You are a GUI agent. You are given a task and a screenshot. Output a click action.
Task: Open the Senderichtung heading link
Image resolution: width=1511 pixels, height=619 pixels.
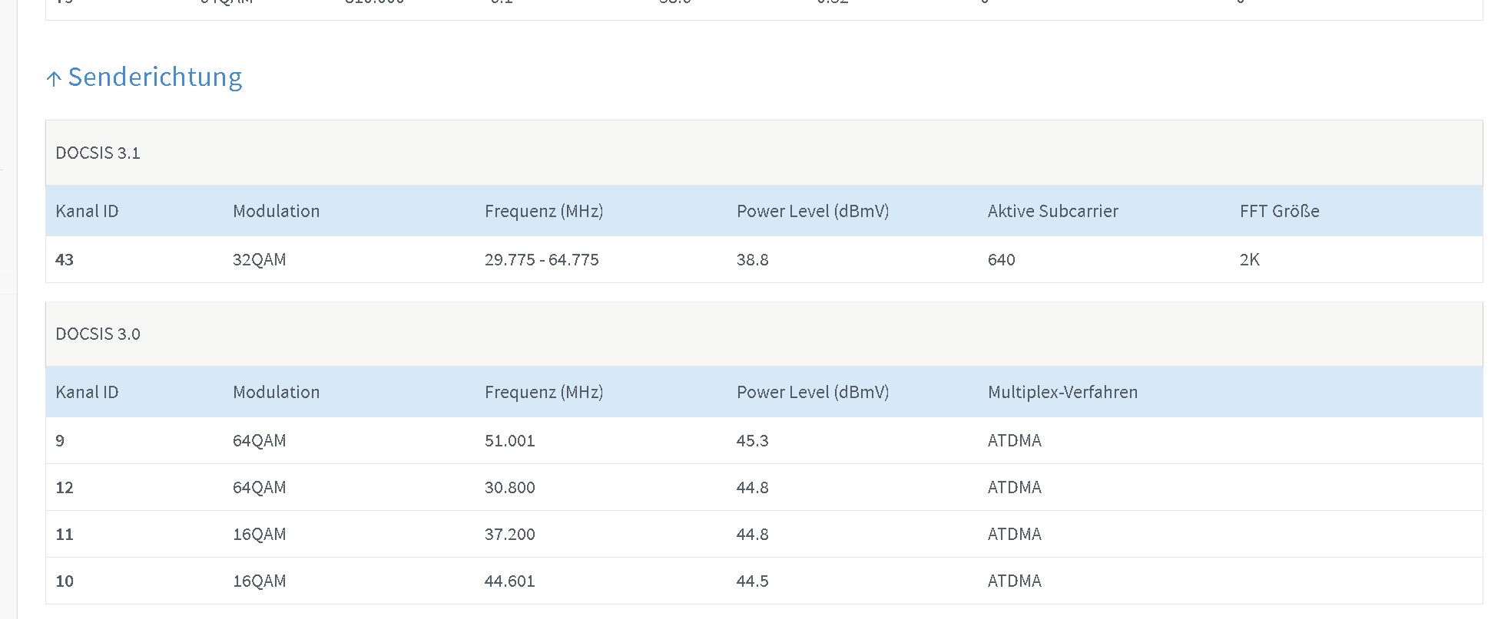click(x=154, y=77)
